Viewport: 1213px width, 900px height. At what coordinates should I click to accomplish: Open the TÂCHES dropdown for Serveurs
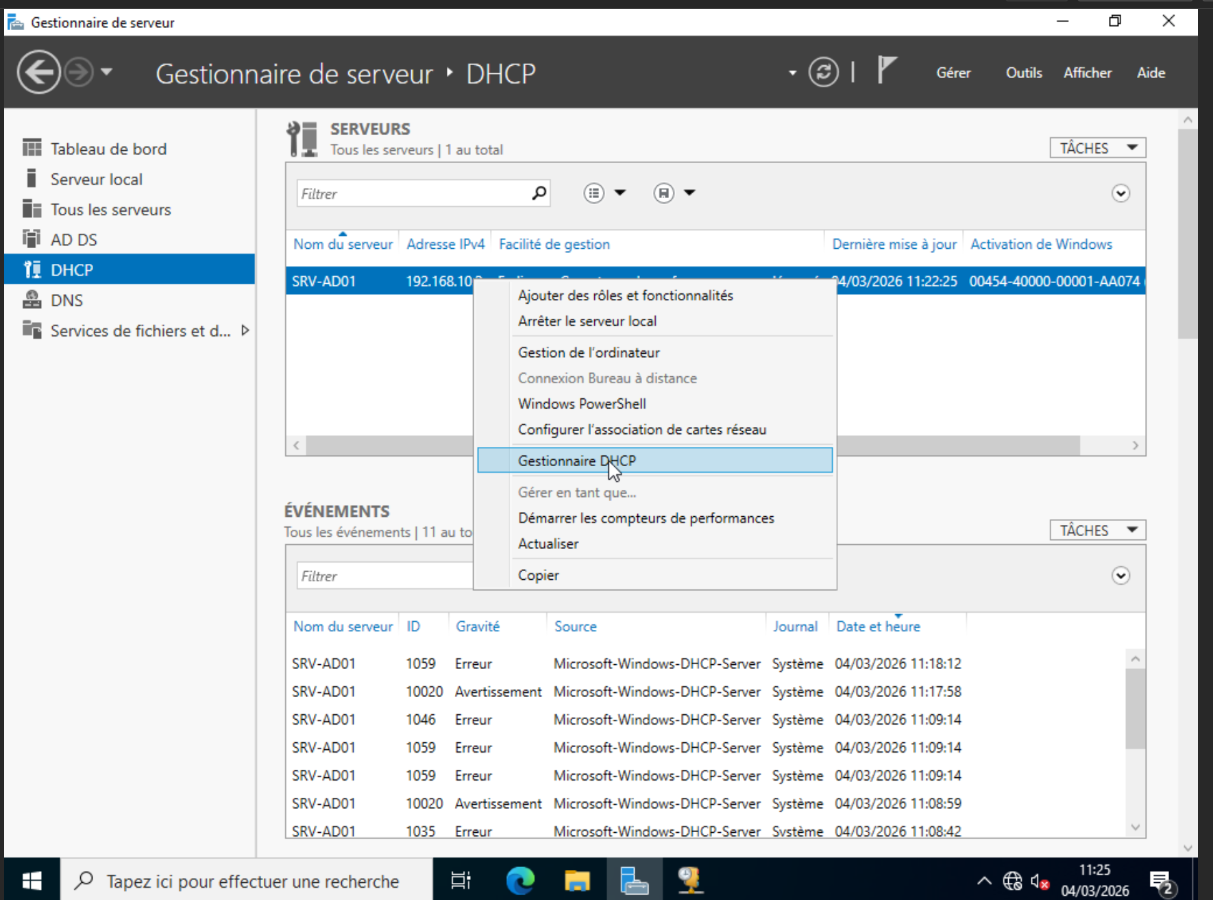pos(1097,148)
